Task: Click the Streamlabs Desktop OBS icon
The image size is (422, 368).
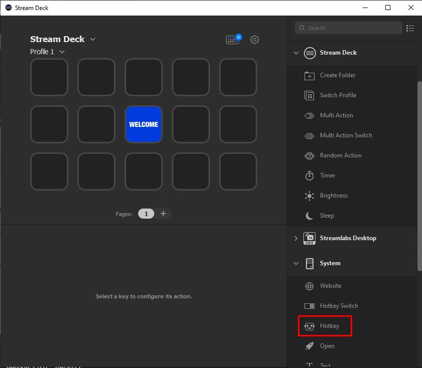Action: (x=309, y=238)
